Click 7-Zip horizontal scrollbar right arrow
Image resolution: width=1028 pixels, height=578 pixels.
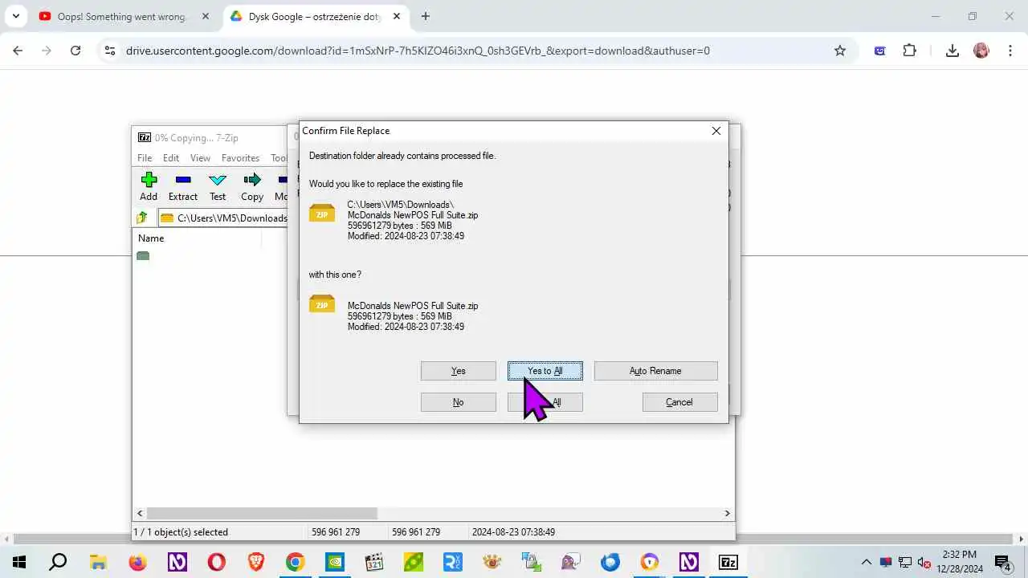[728, 514]
